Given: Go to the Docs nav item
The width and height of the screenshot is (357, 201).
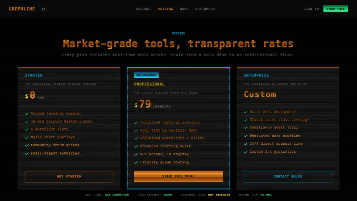Looking at the screenshot, I should (x=184, y=9).
